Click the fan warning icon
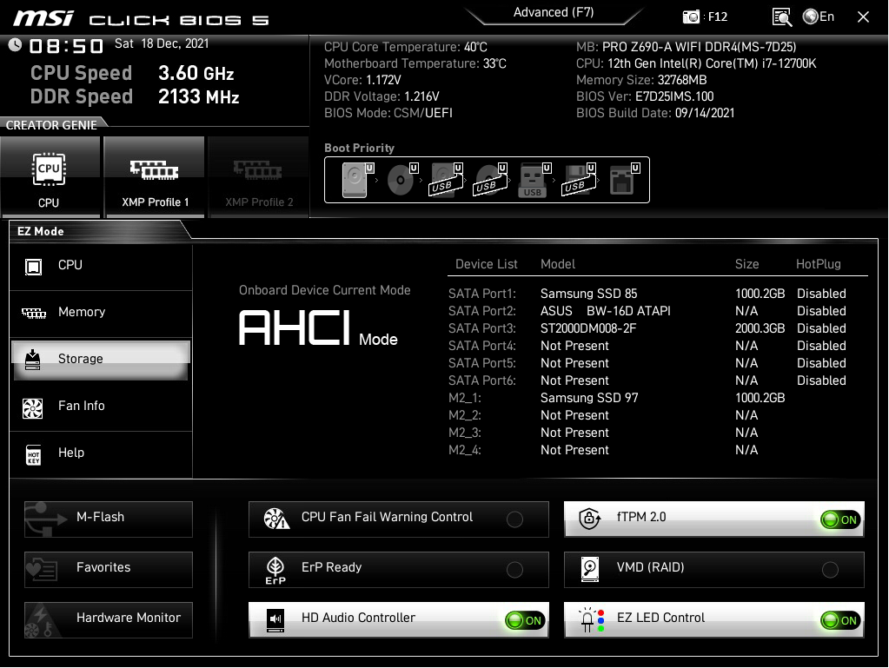The height and width of the screenshot is (668, 889). (276, 519)
